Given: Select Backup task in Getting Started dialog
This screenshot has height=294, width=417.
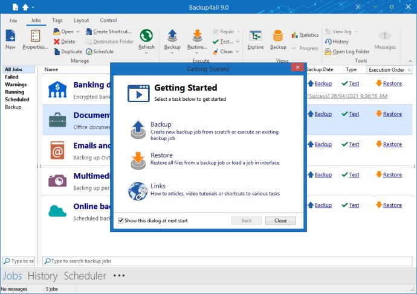Looking at the screenshot, I should pos(205,130).
